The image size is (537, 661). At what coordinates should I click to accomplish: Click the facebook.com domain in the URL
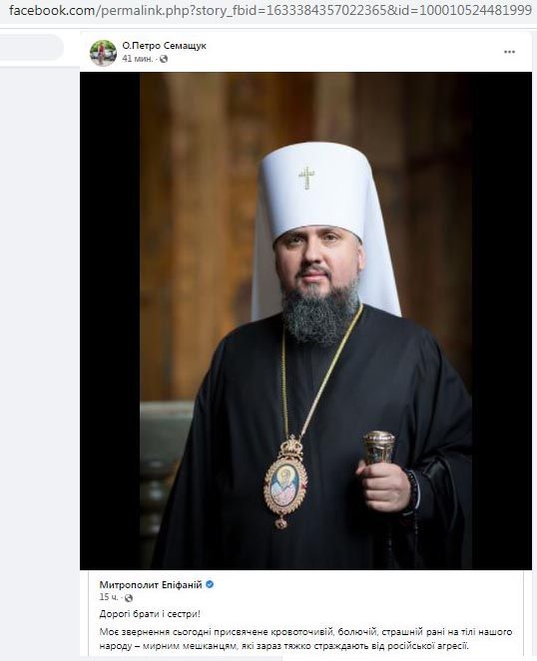pos(52,11)
